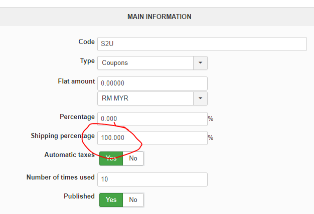Click the Automatic taxes label

coord(69,155)
